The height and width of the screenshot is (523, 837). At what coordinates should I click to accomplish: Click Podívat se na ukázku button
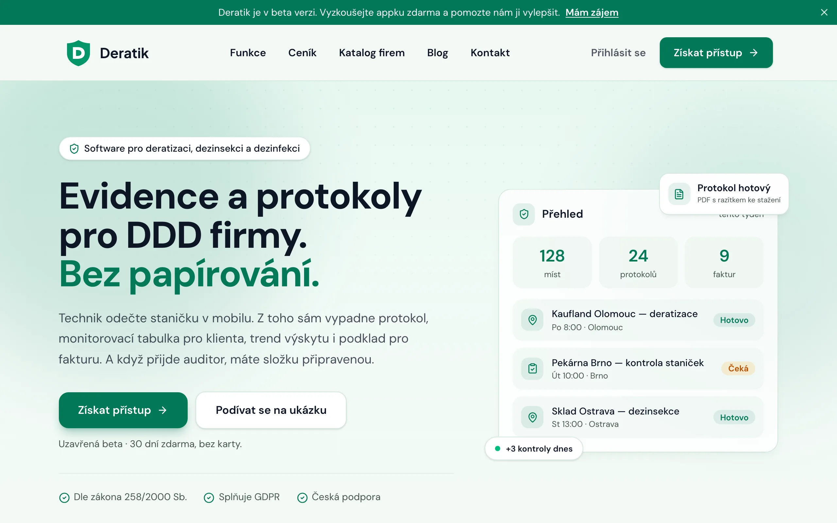click(x=271, y=410)
